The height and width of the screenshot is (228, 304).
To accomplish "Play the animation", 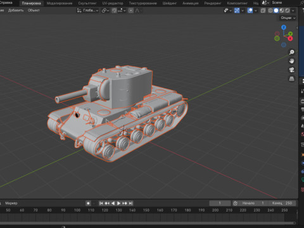I will [x=118, y=203].
